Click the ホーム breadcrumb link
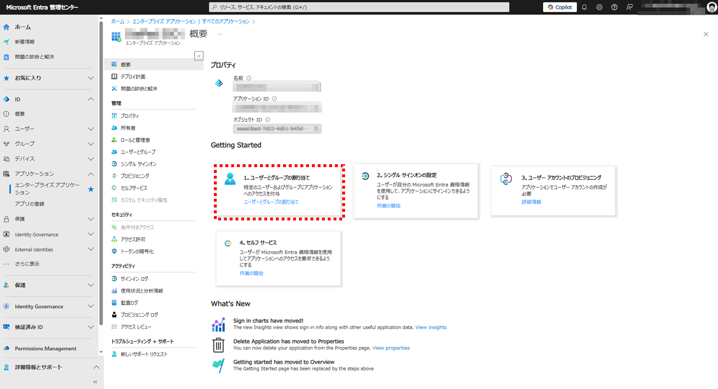The width and height of the screenshot is (718, 389). 117,22
